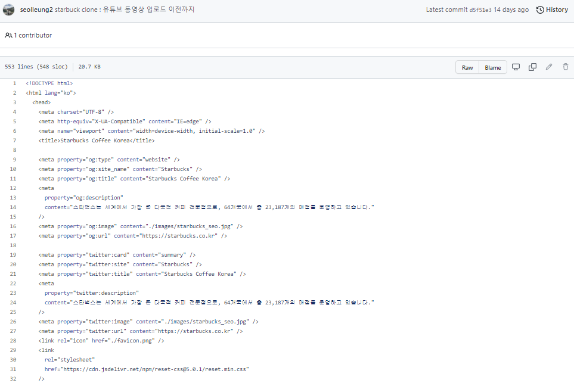This screenshot has width=574, height=383.
Task: Click the DOCTYPE html code line
Action: pyautogui.click(x=49, y=83)
